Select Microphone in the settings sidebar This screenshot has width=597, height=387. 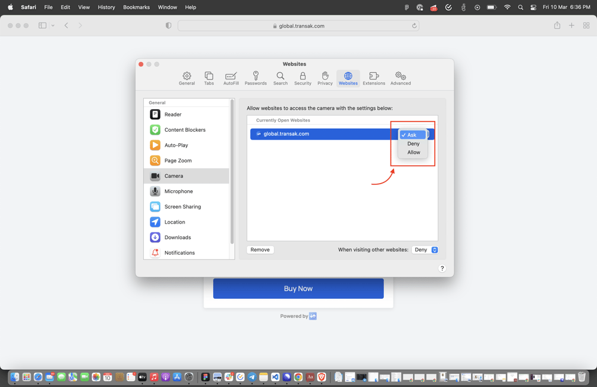179,191
